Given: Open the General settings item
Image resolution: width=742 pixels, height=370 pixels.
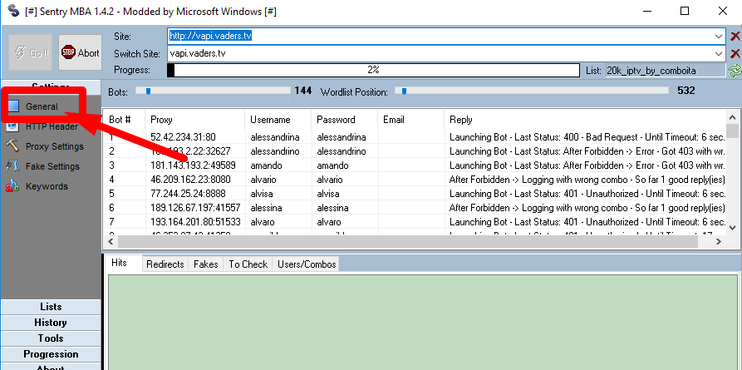Looking at the screenshot, I should coord(42,106).
